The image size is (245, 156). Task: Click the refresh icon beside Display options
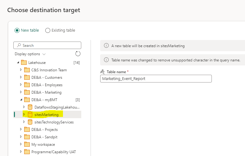[78, 54]
